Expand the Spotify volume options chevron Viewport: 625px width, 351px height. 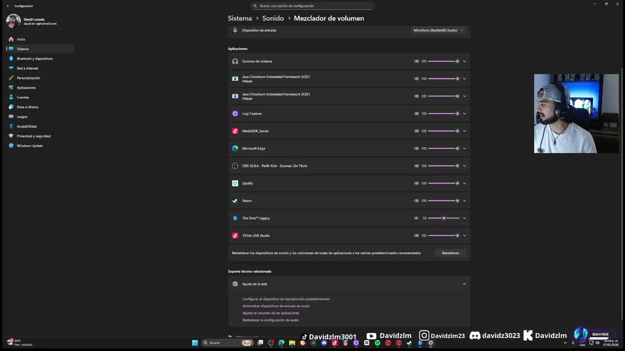pyautogui.click(x=464, y=183)
